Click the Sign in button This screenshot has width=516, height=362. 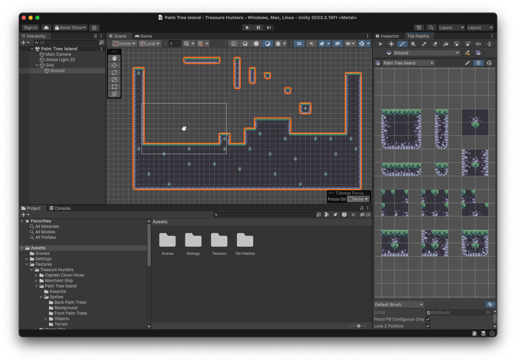pyautogui.click(x=30, y=28)
